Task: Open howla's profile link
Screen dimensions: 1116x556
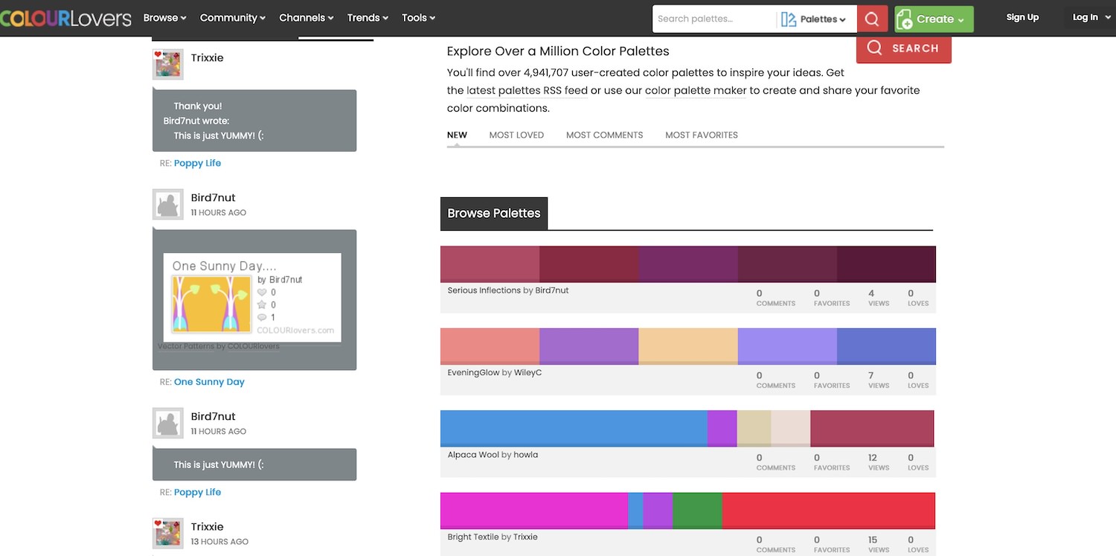Action: [x=525, y=455]
